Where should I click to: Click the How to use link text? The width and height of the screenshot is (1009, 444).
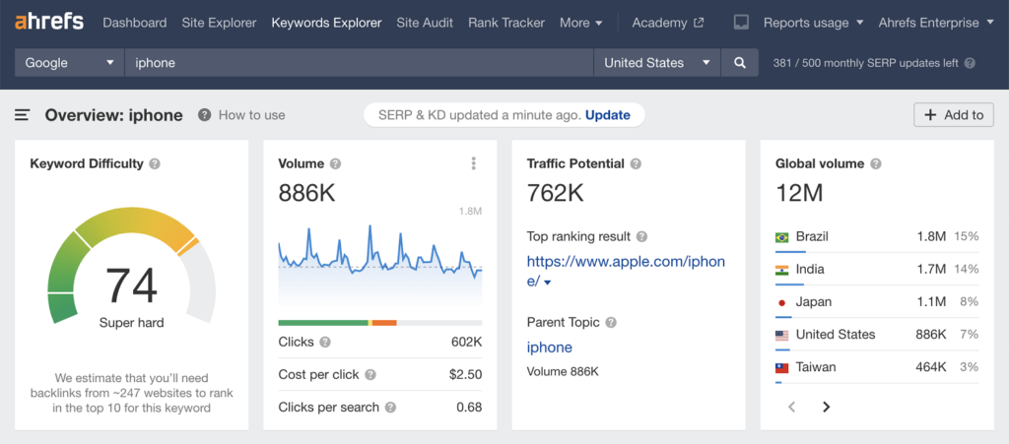click(x=251, y=115)
